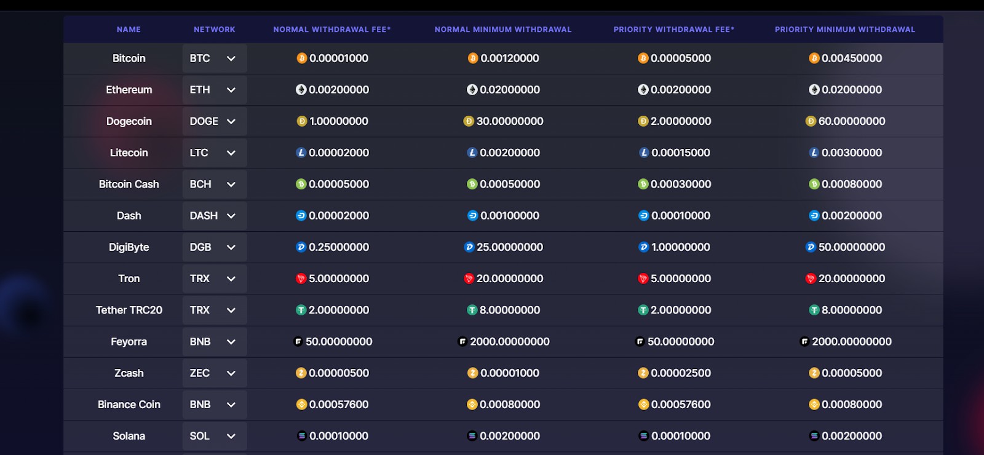Click Tether icon beside priority minimum 8.00000000
Image resolution: width=984 pixels, height=455 pixels.
coord(814,310)
